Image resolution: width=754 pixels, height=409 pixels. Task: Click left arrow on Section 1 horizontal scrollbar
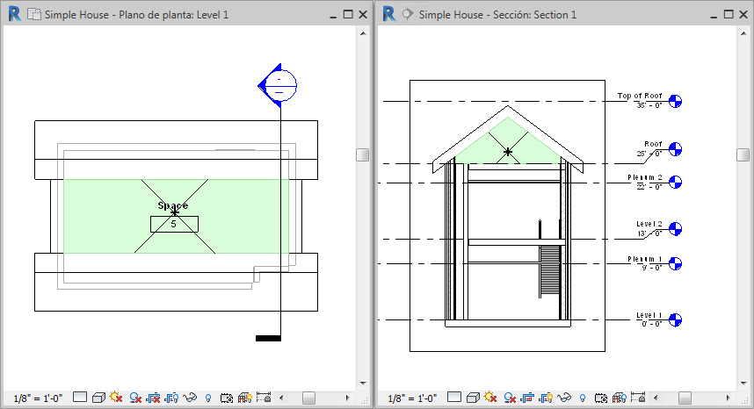656,398
